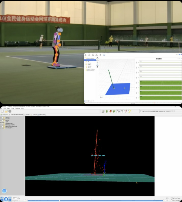Click first toolbar icon in upper-right window
182x202 pixels.
point(85,54)
